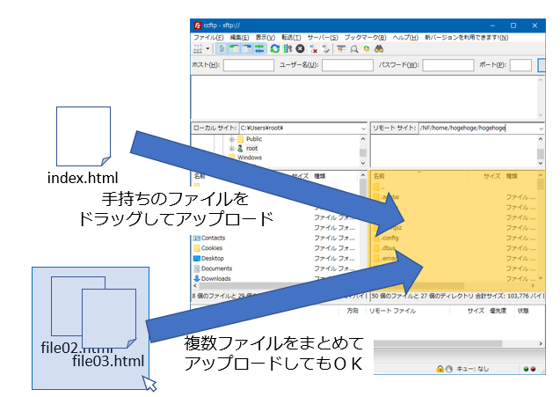Toggle the local directory tree display
This screenshot has height=397, width=560.
[x=234, y=49]
